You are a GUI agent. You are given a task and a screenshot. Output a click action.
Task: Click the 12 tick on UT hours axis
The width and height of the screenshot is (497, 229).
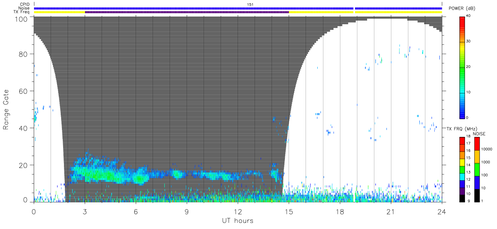click(x=238, y=211)
